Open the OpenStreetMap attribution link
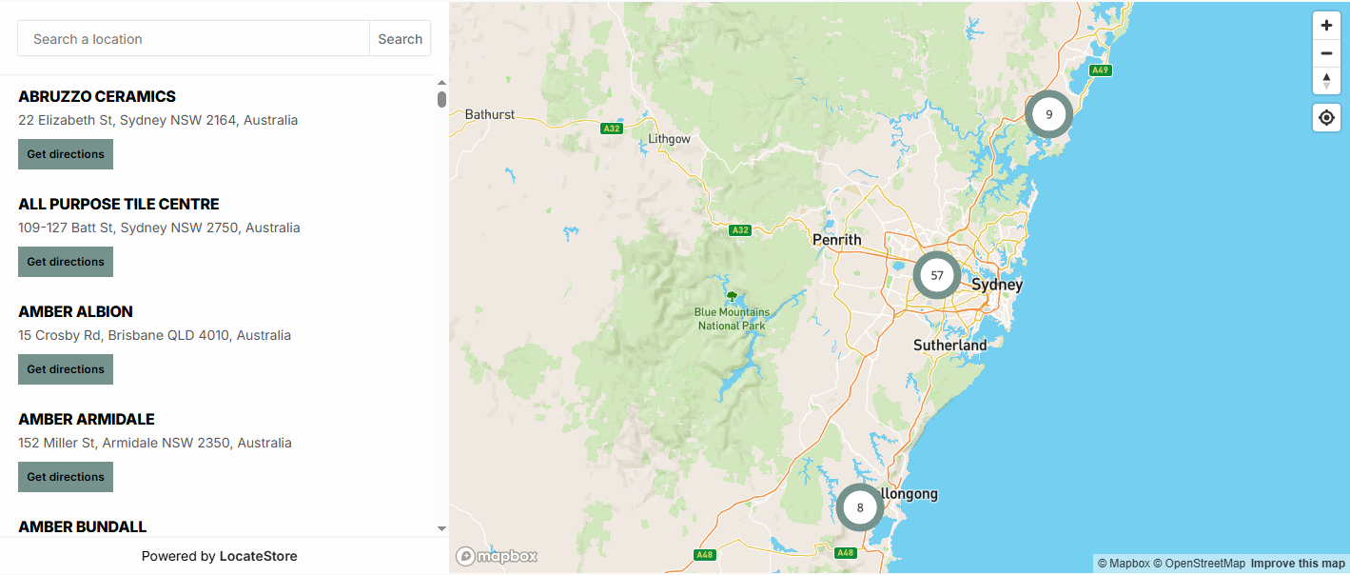Image resolution: width=1350 pixels, height=575 pixels. [1199, 564]
